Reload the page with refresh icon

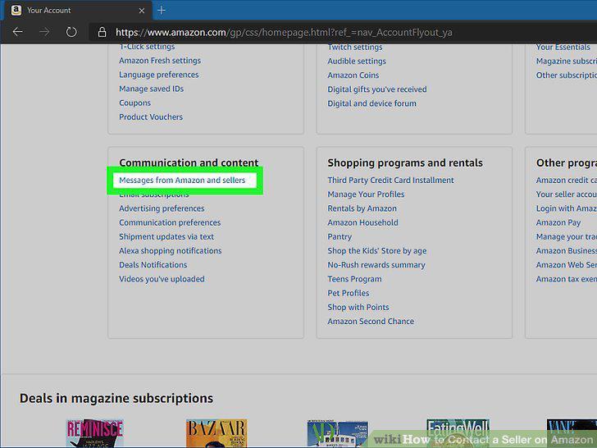[x=71, y=32]
